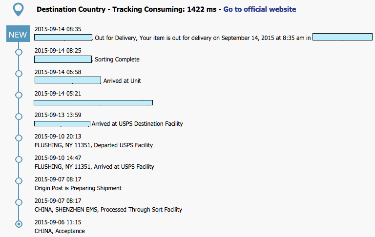Click the NEW badge on timeline
Image resolution: width=375 pixels, height=237 pixels.
pyautogui.click(x=18, y=34)
